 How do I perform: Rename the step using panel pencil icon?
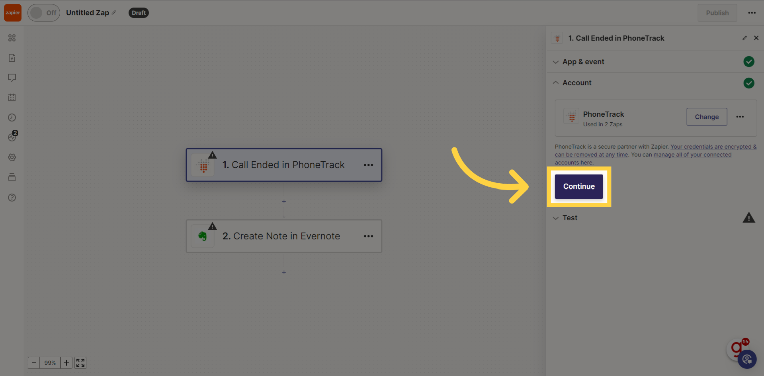(x=744, y=38)
